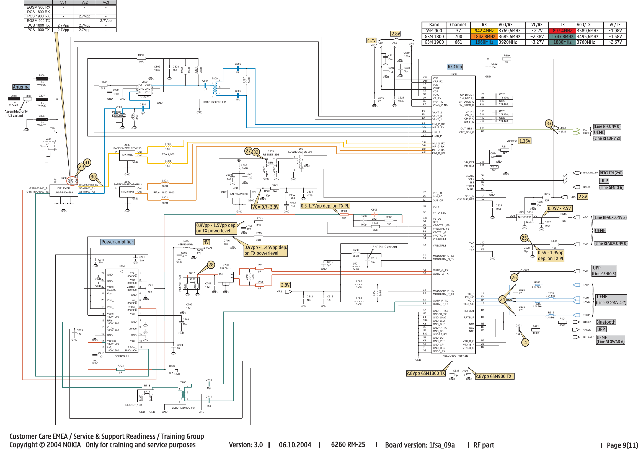Select callout marker 24 near TXI lines
This screenshot has height=449, width=638.
tap(502, 299)
